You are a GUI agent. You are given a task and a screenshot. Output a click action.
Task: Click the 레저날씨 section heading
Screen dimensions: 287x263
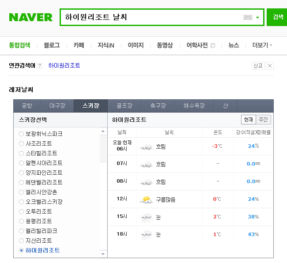pyautogui.click(x=21, y=90)
